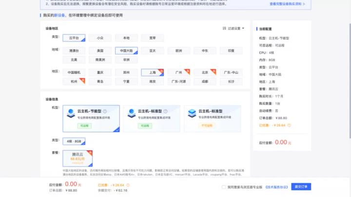Click the 云主机-节能型 cloud server icon
This screenshot has height=197, width=351.
tap(70, 112)
